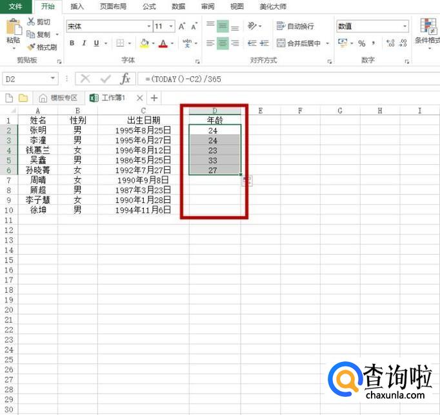
Task: Open the 模板专区 template tab
Action: (x=58, y=98)
